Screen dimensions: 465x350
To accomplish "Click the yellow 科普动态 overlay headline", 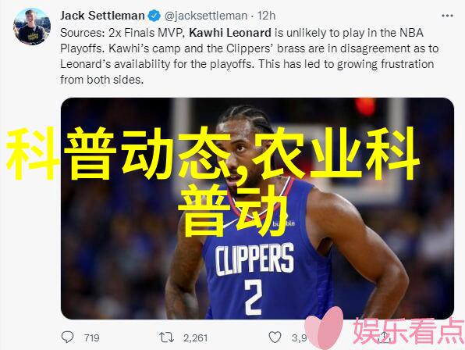I will click(x=119, y=153).
